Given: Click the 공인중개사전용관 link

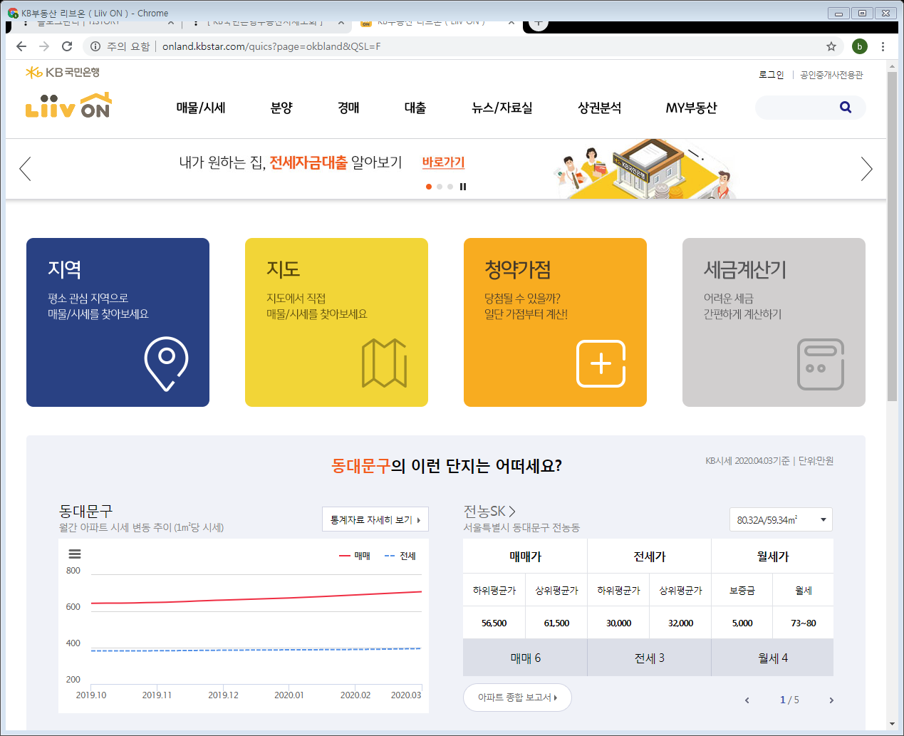Looking at the screenshot, I should 831,75.
